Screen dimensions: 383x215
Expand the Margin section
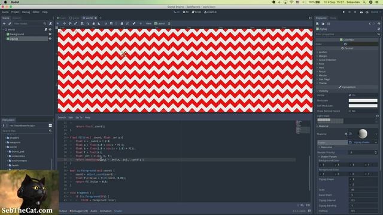pos(323,56)
